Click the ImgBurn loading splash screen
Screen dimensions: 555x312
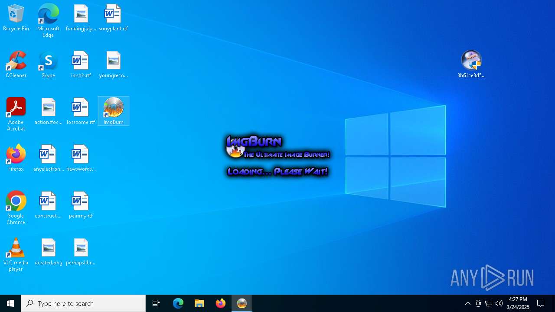[x=277, y=156]
